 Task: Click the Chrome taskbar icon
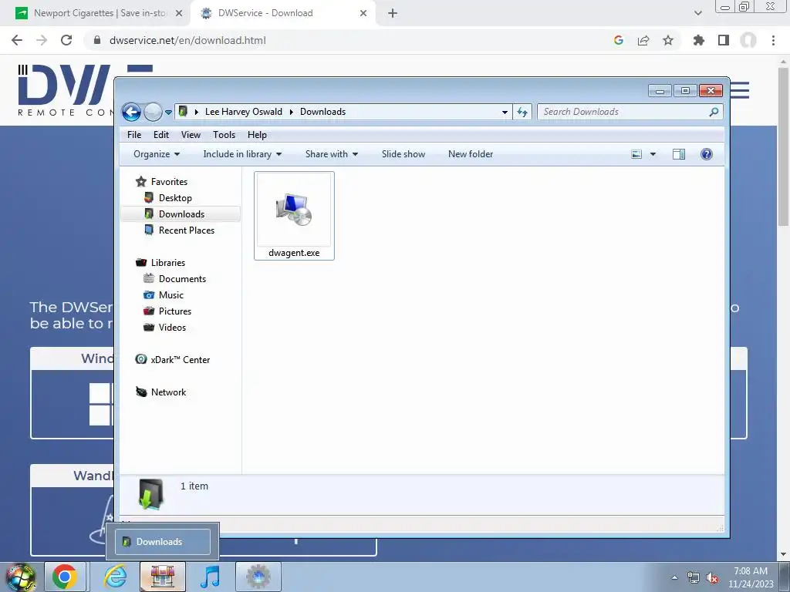click(x=65, y=577)
